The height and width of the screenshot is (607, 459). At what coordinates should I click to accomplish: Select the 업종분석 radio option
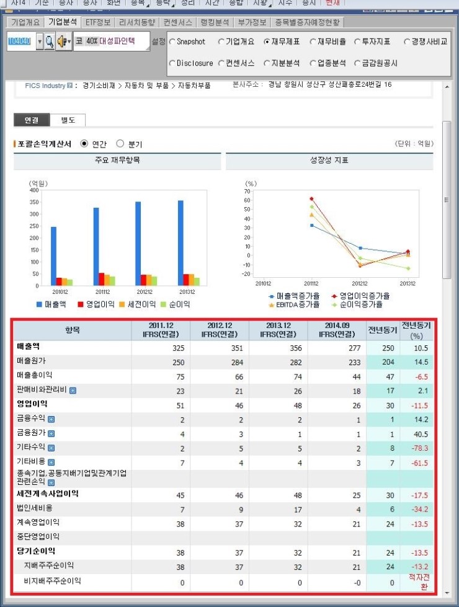pos(313,63)
